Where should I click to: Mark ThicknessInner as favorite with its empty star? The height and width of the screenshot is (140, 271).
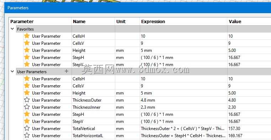point(27,107)
